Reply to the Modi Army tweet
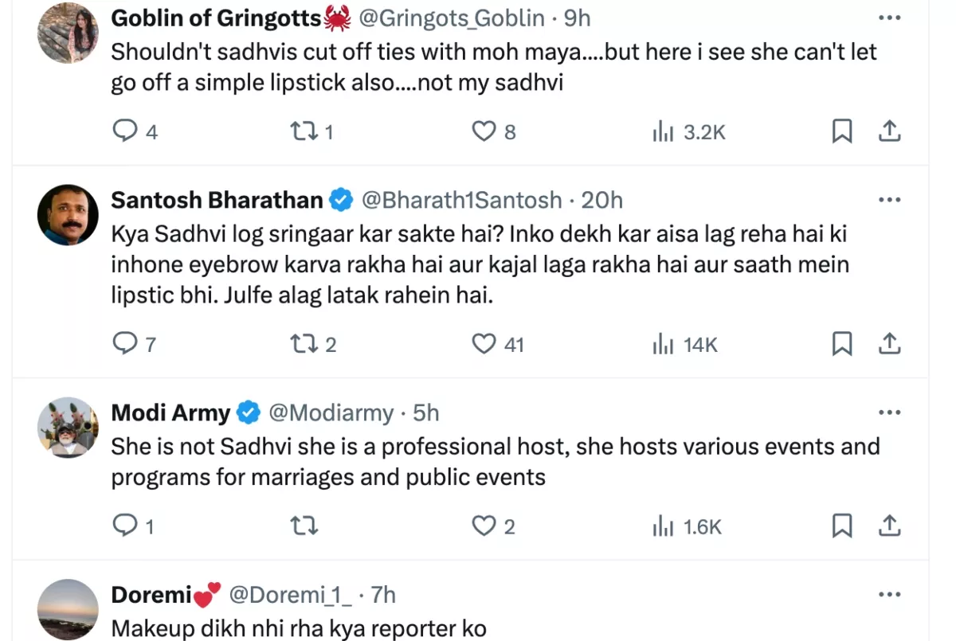Viewport: 956px width, 641px height. (124, 526)
